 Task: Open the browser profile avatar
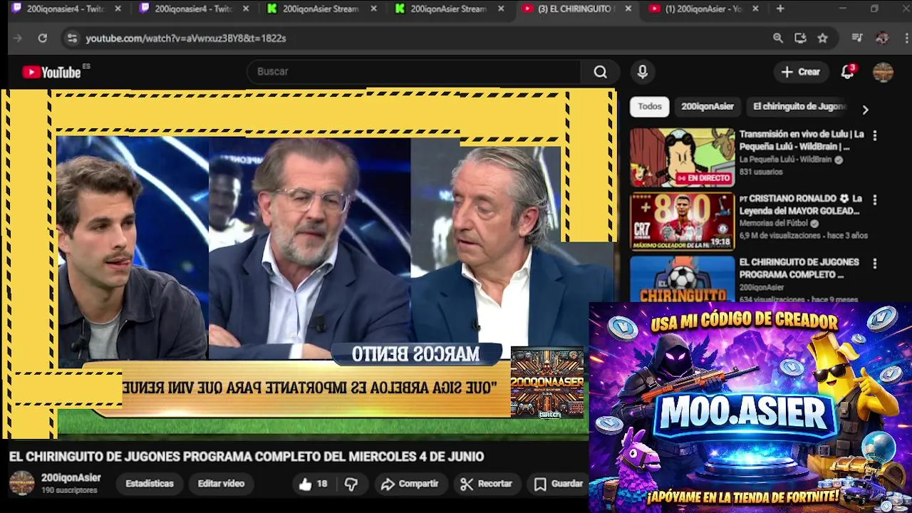click(882, 38)
